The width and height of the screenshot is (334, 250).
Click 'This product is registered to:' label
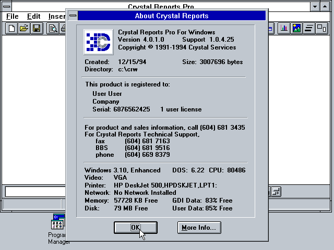pyautogui.click(x=127, y=84)
